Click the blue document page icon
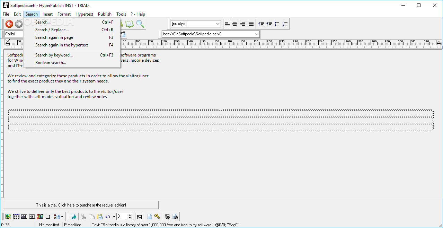The height and width of the screenshot is (228, 443). pos(149,217)
